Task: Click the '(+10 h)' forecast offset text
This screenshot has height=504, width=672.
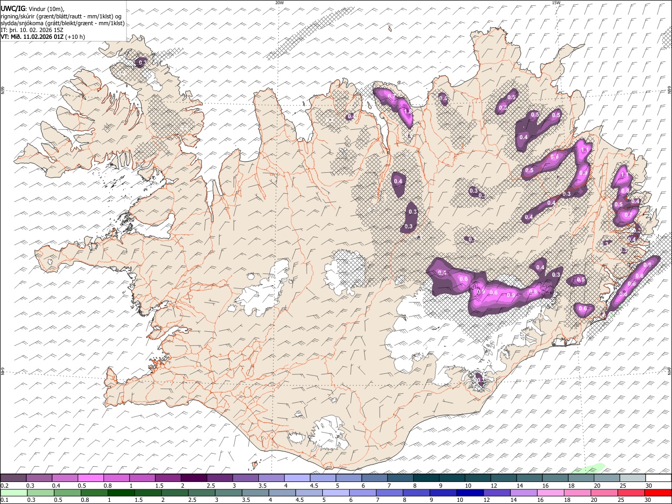Action: (x=76, y=37)
